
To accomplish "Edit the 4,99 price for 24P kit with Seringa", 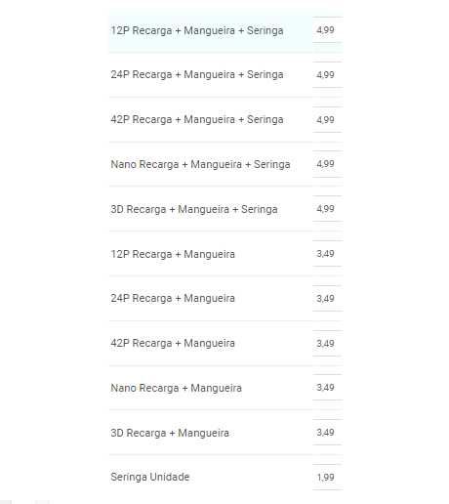I will pos(327,74).
